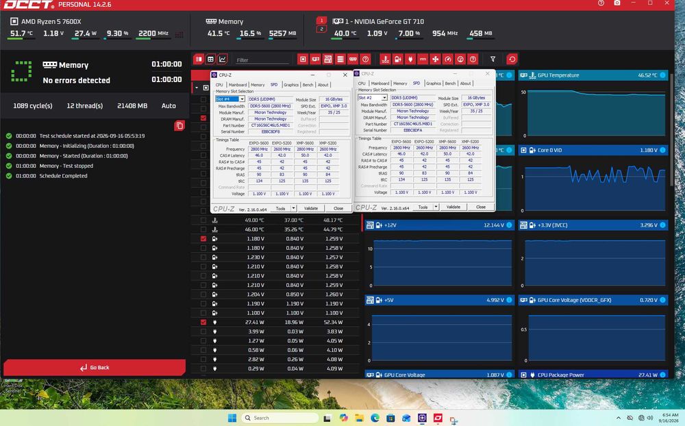Toggle the GPU hardware filter icon
The image size is (685, 426).
[315, 59]
